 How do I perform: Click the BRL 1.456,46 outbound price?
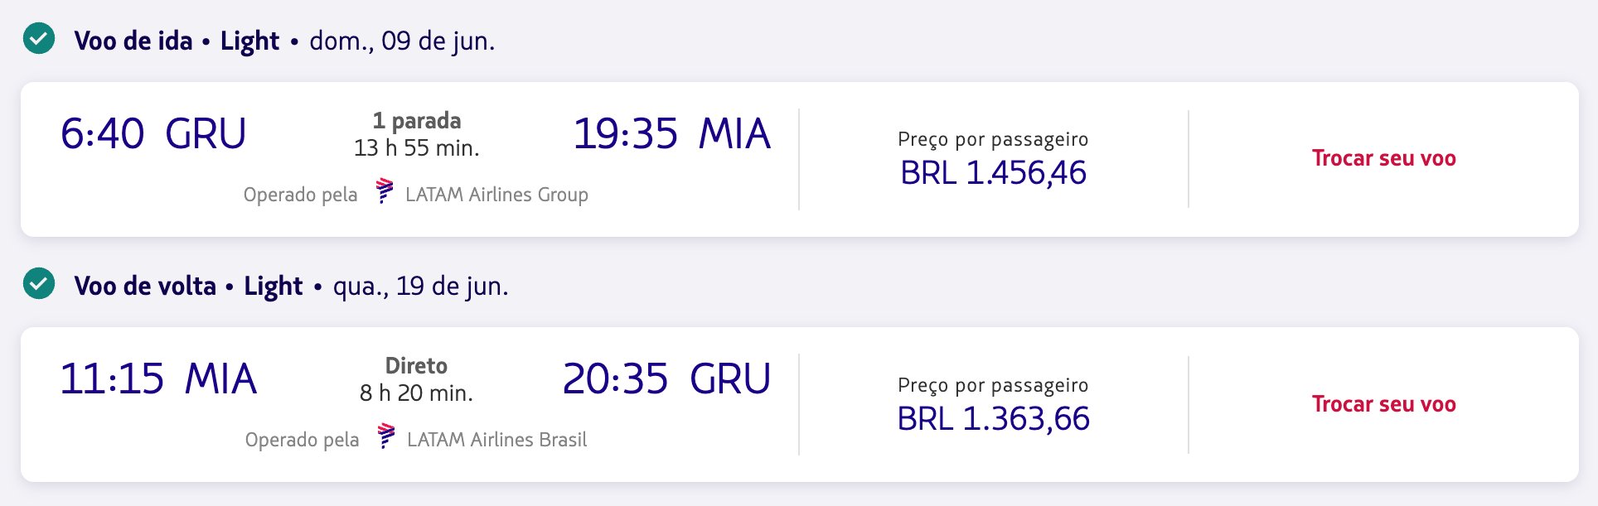993,173
